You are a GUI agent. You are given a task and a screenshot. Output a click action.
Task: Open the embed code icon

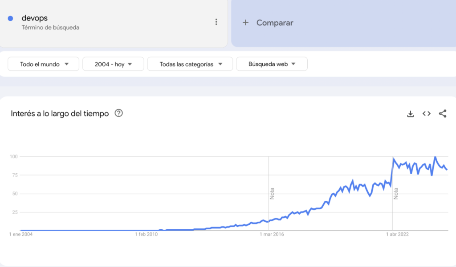427,114
